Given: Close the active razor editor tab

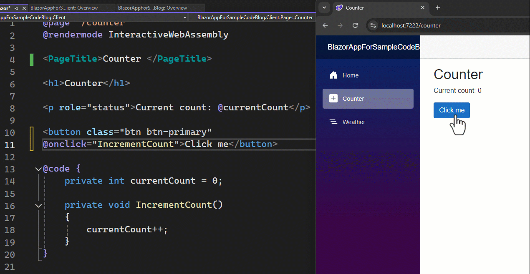Looking at the screenshot, I should (24, 8).
